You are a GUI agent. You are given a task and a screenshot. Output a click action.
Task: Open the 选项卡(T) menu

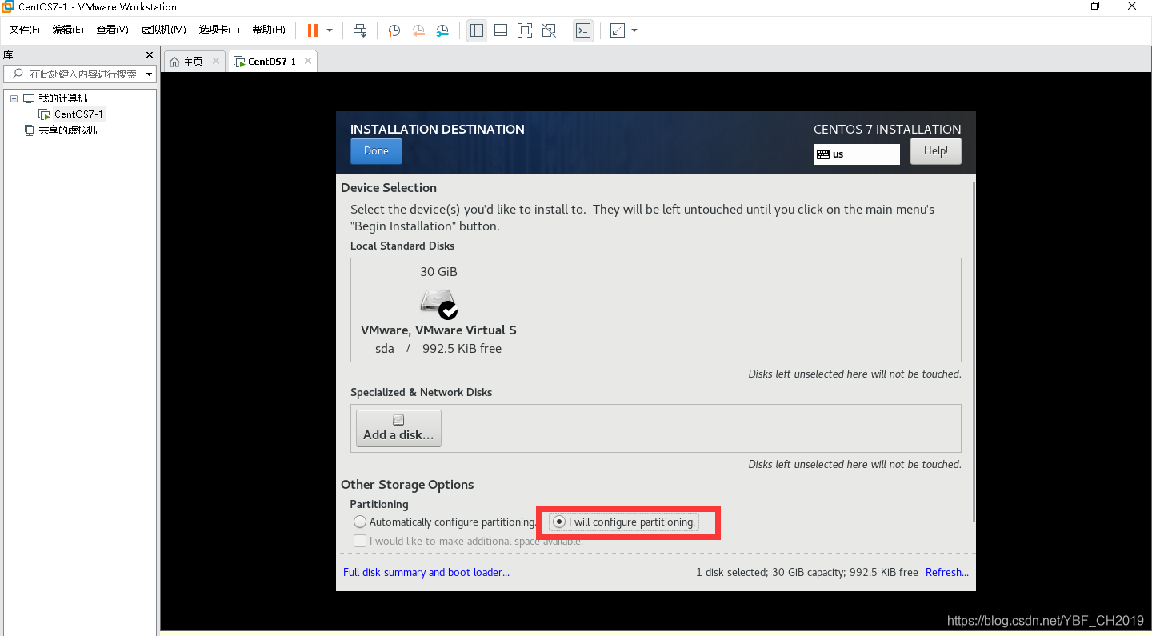click(x=219, y=30)
